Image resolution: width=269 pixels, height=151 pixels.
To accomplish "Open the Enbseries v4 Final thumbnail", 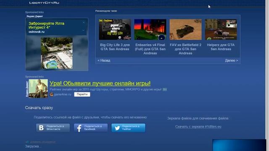I will [x=150, y=29].
